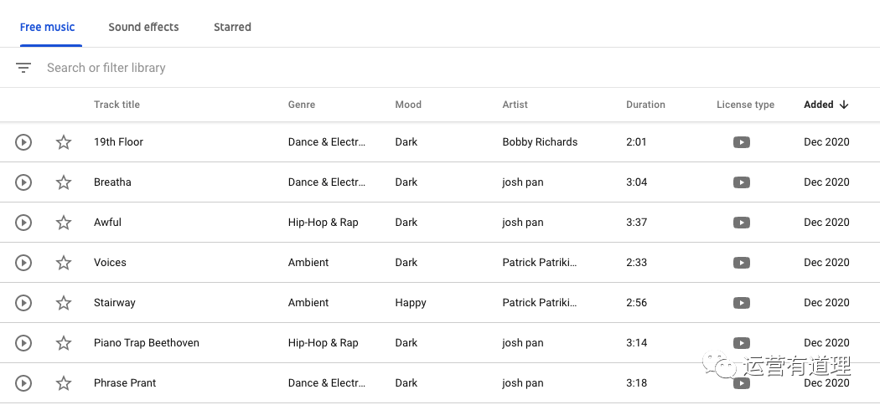880x405 pixels.
Task: Open the Starred tab
Action: coord(232,27)
